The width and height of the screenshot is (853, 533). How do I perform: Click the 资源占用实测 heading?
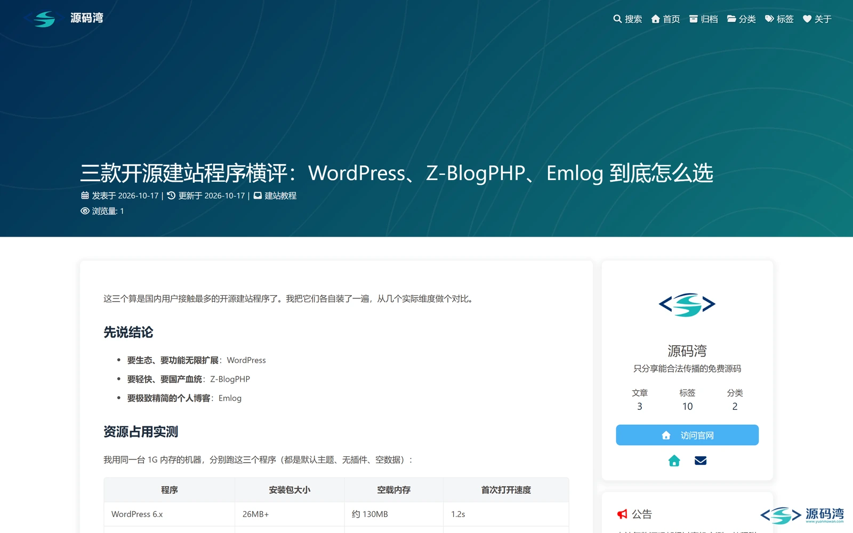tap(141, 432)
